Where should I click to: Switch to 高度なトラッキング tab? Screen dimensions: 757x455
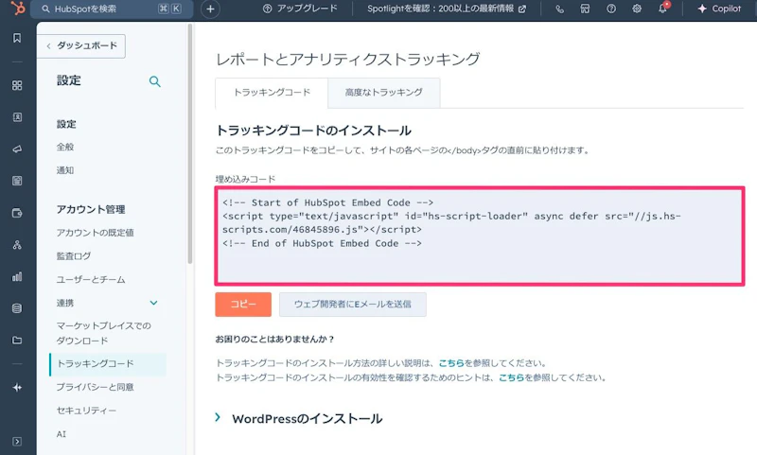point(384,92)
